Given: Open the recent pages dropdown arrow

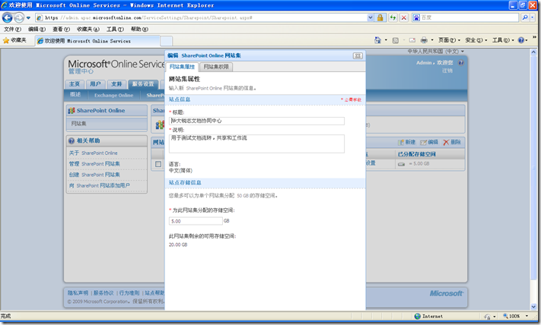Looking at the screenshot, I should point(28,17).
